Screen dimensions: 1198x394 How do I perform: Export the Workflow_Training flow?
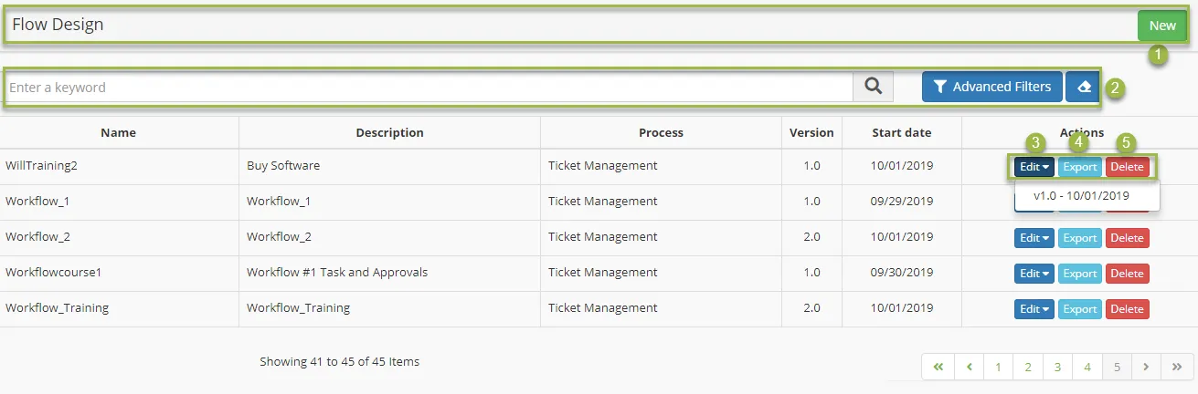[x=1080, y=309]
